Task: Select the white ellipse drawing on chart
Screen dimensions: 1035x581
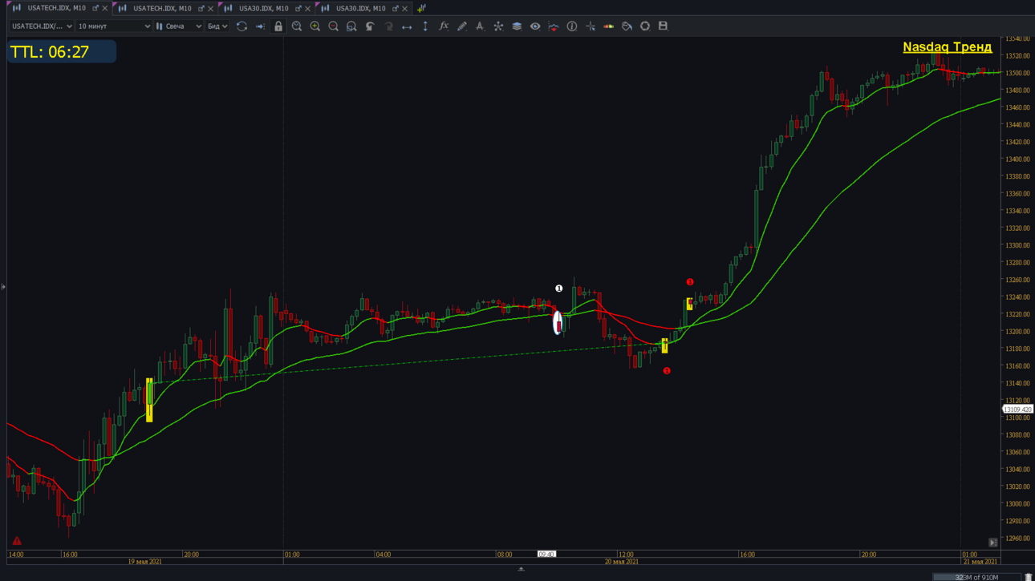Action: [558, 323]
